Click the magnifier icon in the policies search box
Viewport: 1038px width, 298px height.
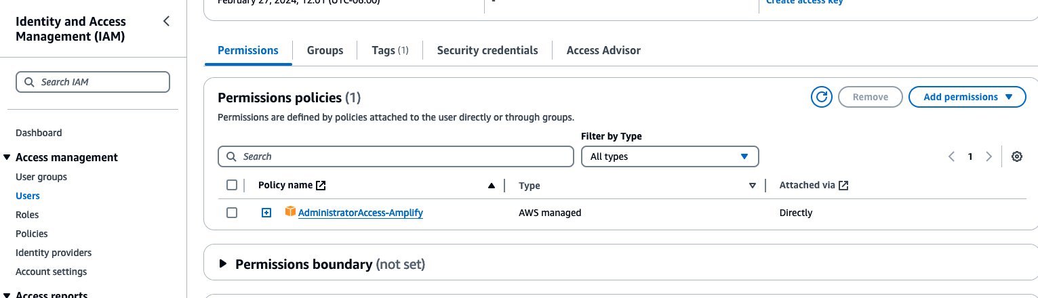(231, 156)
